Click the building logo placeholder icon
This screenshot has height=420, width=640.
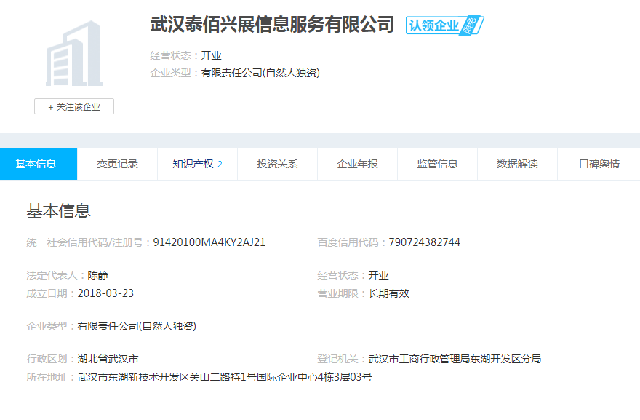click(74, 54)
